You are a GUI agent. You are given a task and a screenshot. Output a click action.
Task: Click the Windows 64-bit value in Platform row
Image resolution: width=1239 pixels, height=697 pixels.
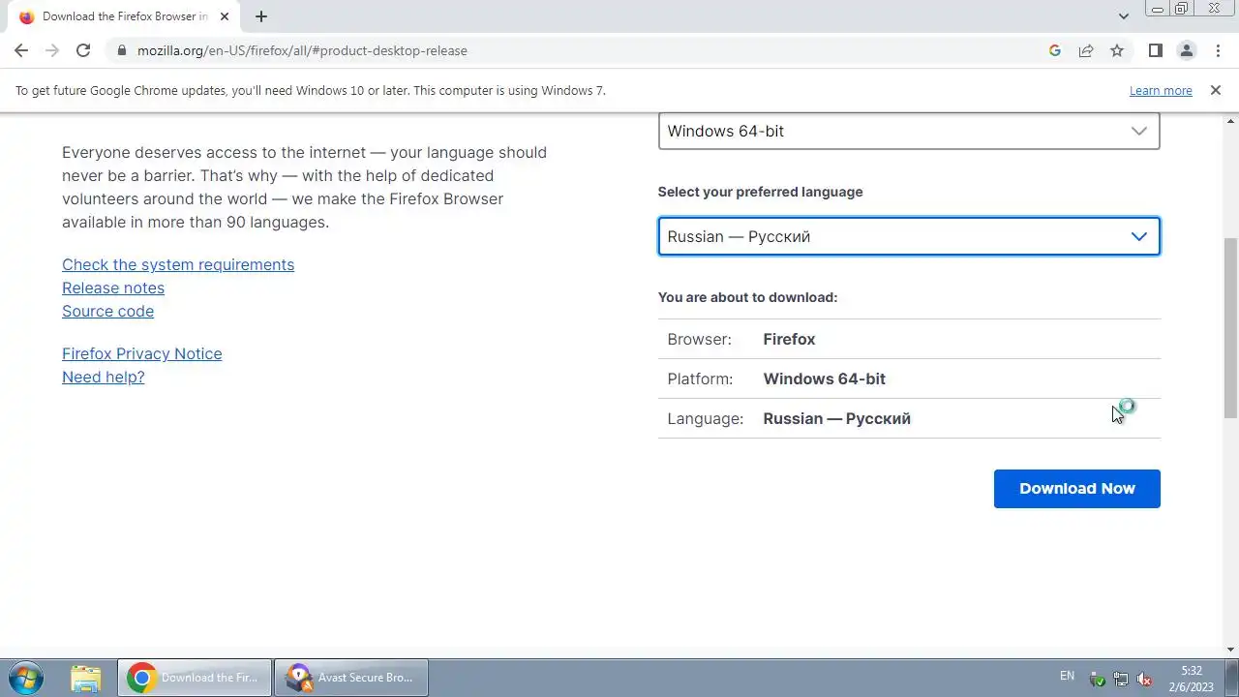824,379
